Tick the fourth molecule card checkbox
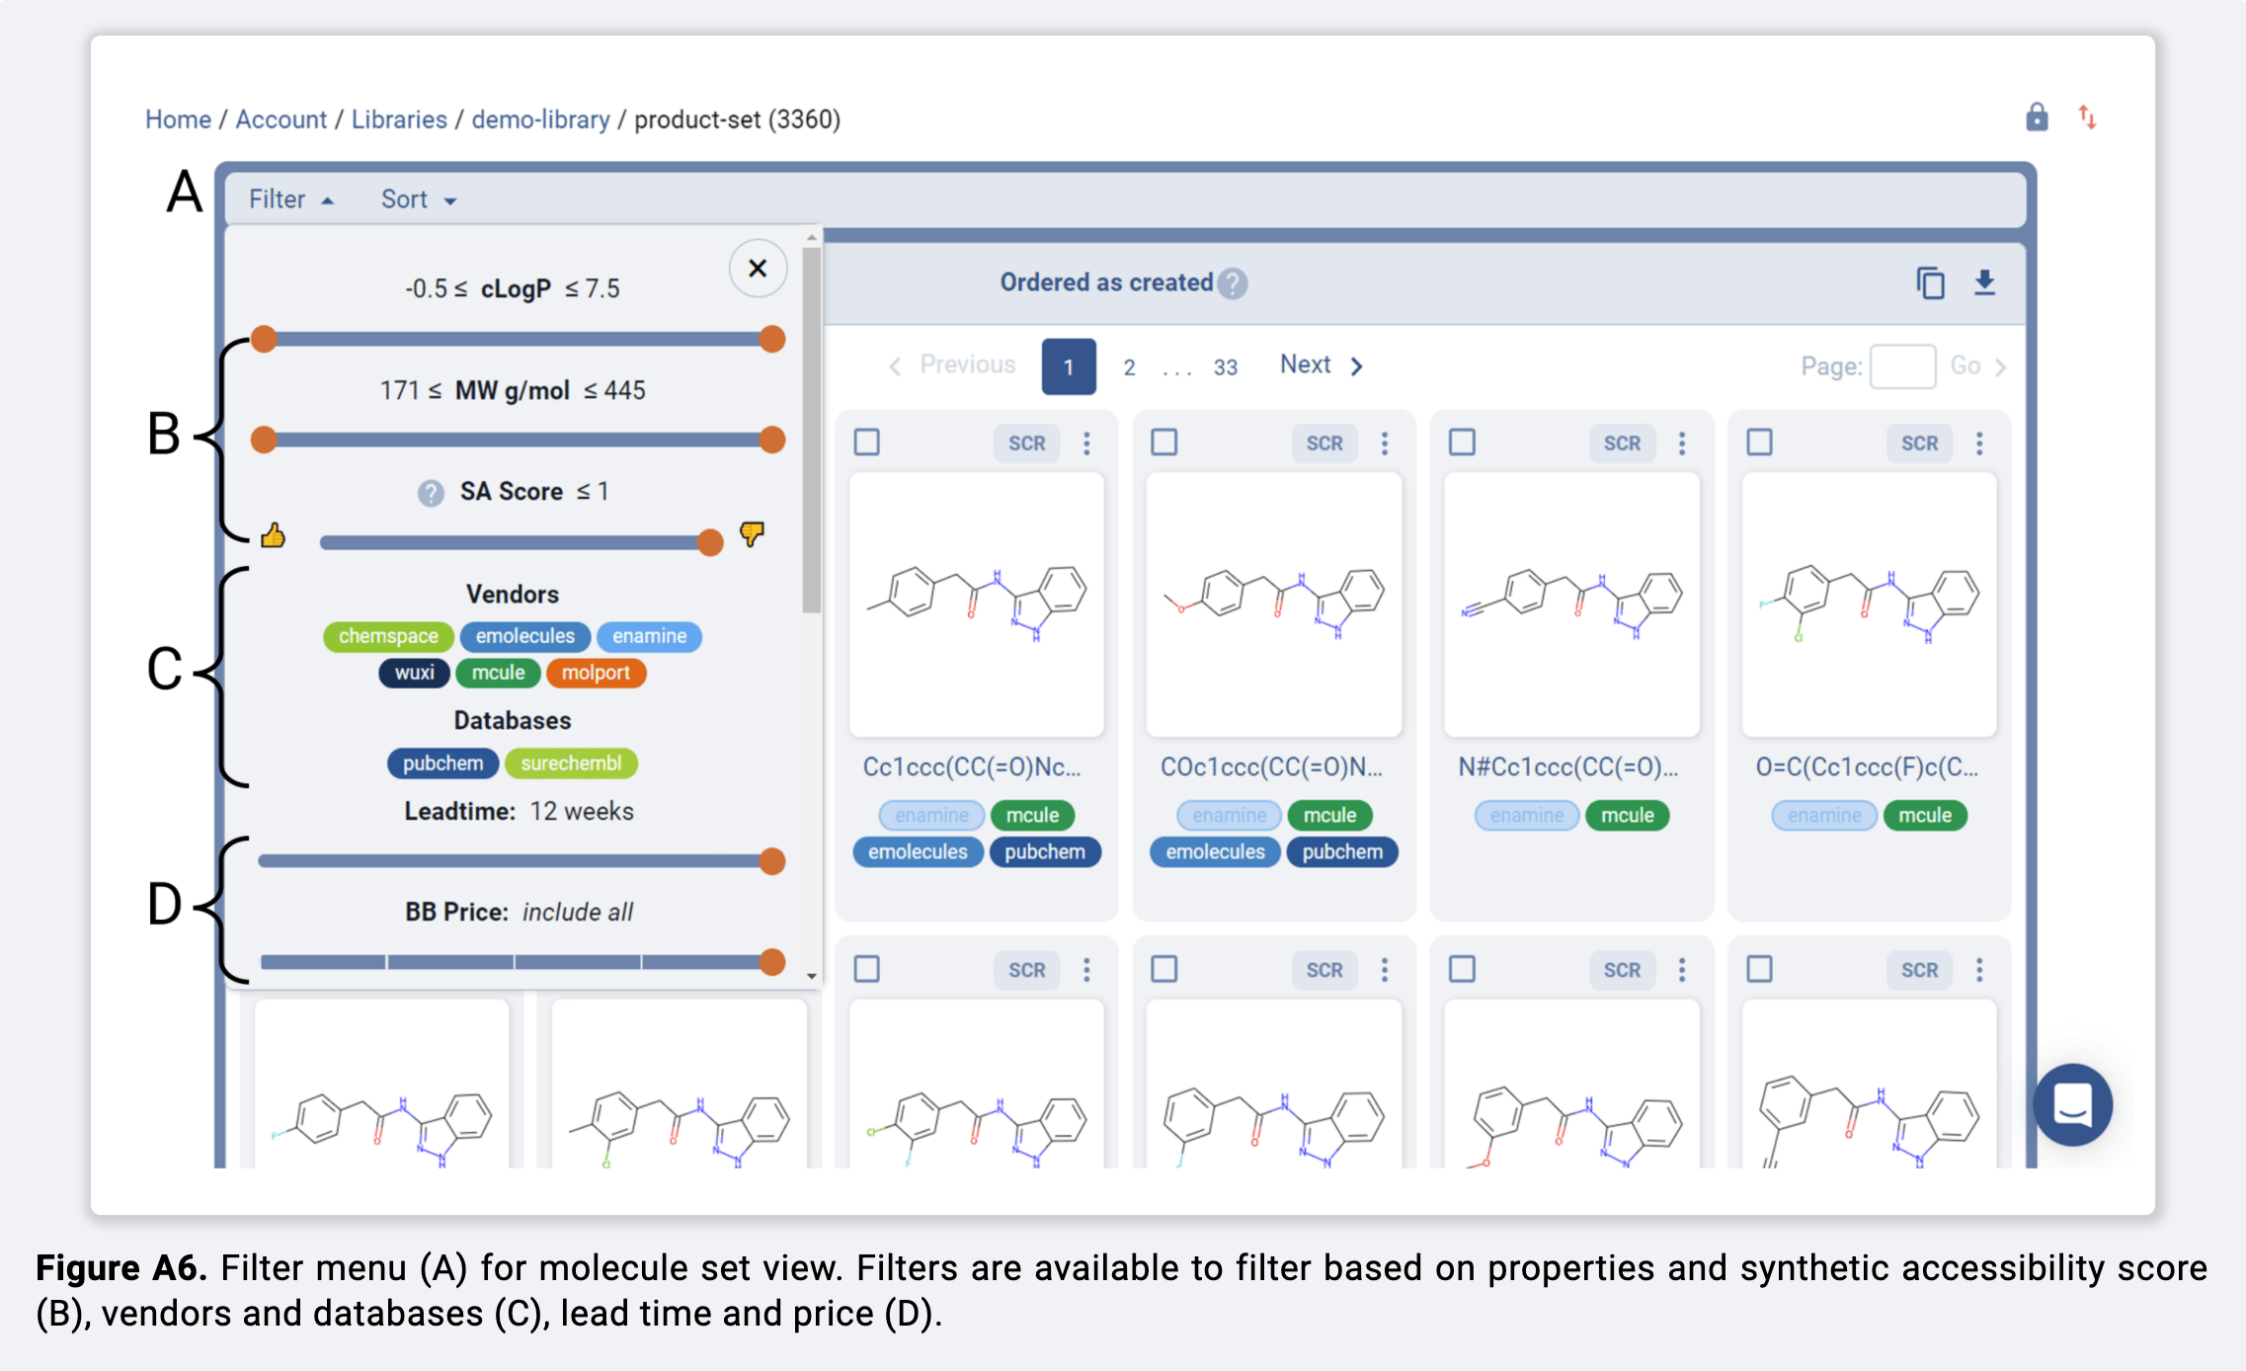The height and width of the screenshot is (1371, 2246). pos(1759,442)
